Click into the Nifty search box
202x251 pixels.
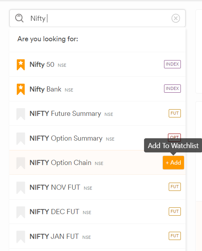(x=97, y=18)
